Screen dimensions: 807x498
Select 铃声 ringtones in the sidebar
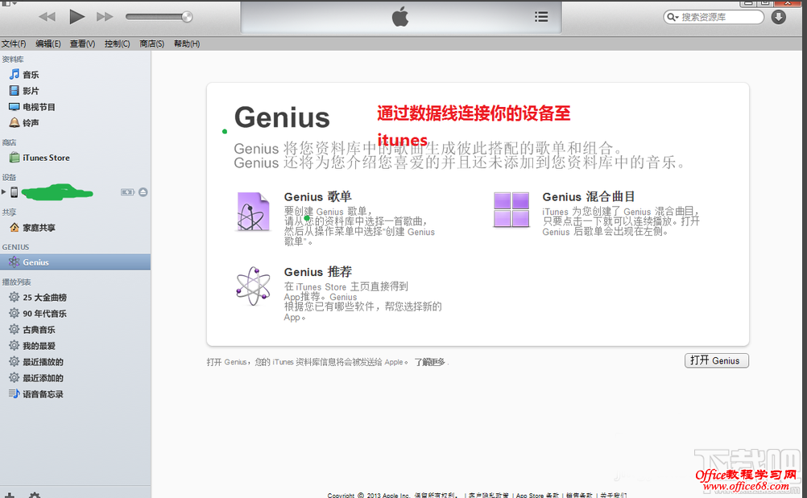point(31,123)
